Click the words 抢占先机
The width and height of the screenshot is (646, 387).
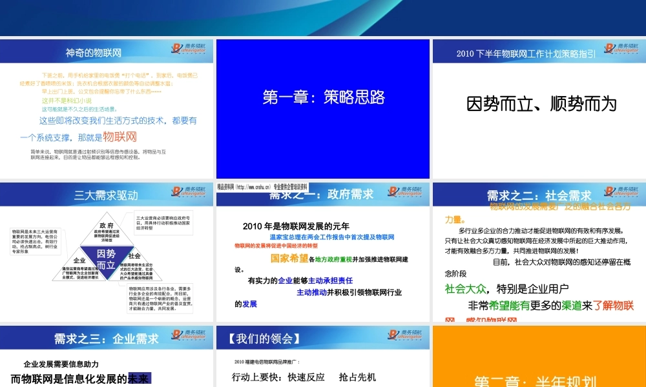pyautogui.click(x=357, y=377)
